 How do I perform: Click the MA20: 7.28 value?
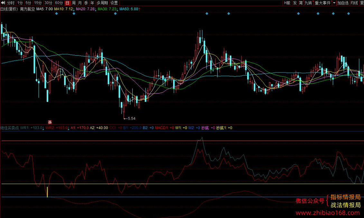[x=85, y=9]
